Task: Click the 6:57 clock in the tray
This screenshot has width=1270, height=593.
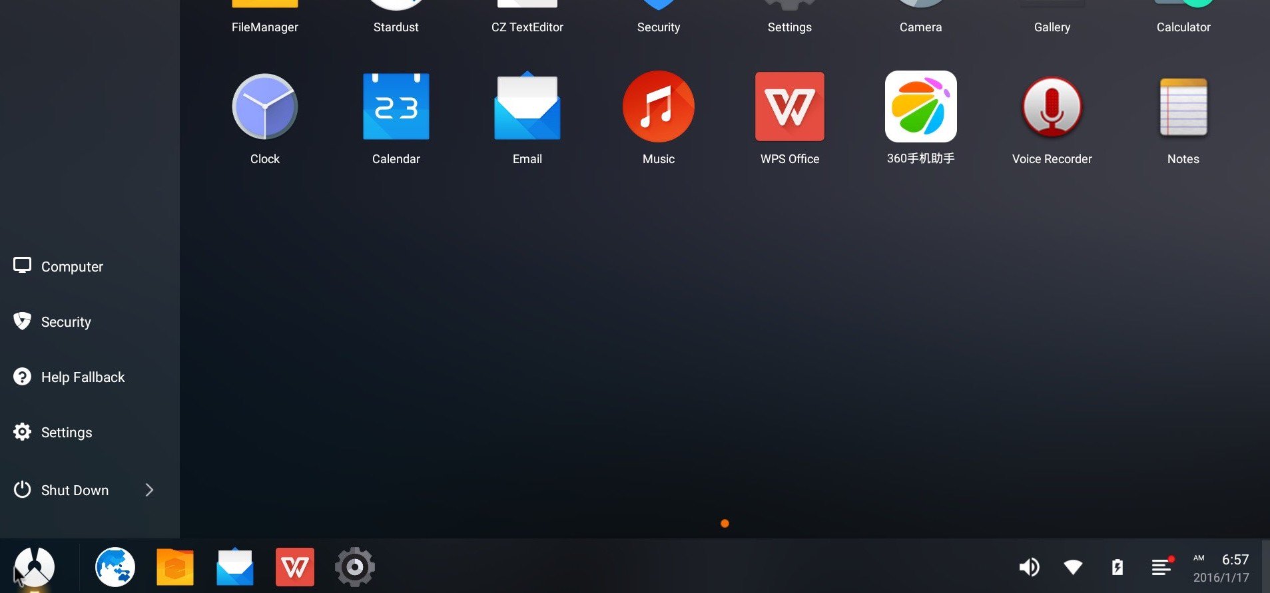Action: [x=1235, y=560]
